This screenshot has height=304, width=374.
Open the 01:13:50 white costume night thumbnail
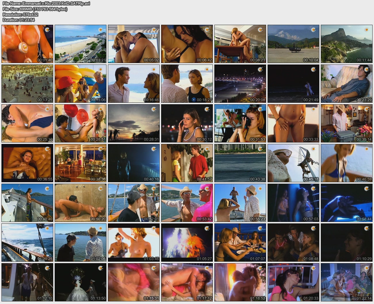click(81, 282)
